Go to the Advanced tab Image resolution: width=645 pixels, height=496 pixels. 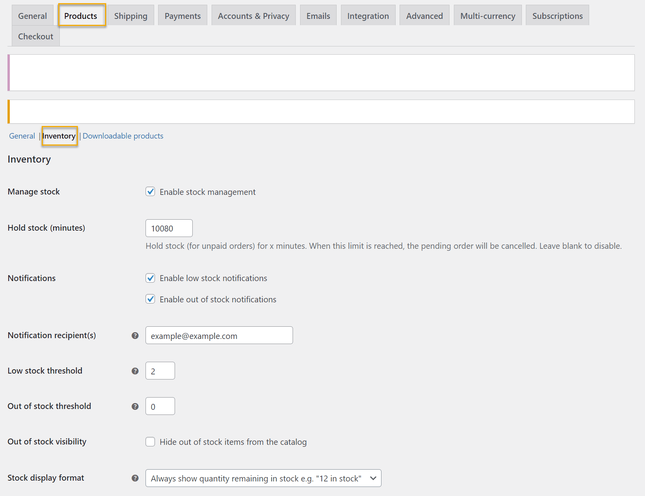(x=424, y=16)
